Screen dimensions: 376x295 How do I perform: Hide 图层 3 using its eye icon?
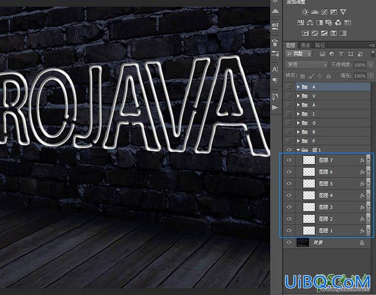pos(289,207)
